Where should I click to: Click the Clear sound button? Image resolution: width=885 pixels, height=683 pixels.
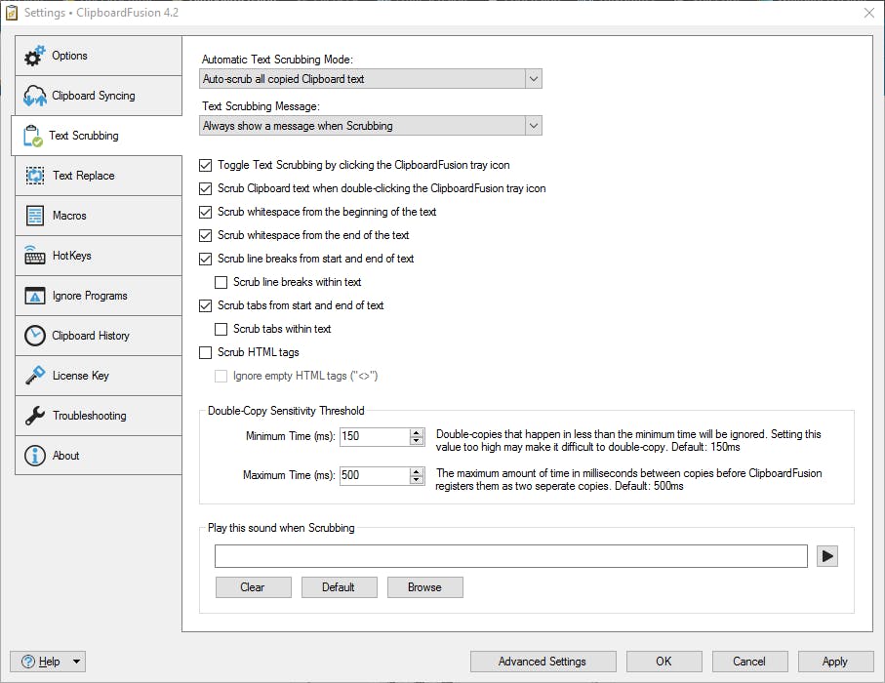pyautogui.click(x=254, y=587)
